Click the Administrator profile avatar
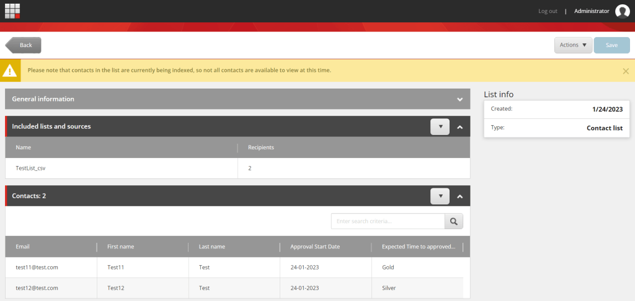This screenshot has height=301, width=635. point(622,11)
